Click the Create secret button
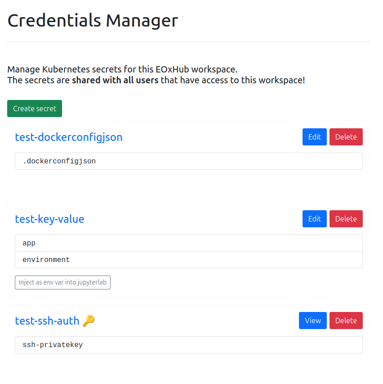The image size is (383, 384). tap(34, 108)
